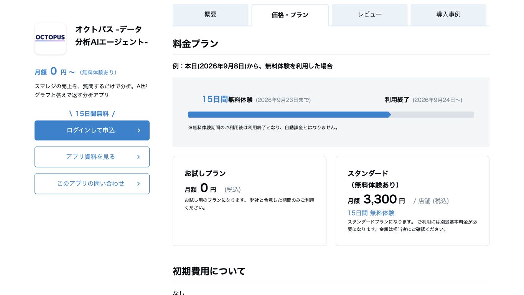The width and height of the screenshot is (524, 295).
Task: Click お試しプラン plan title
Action: (x=205, y=174)
